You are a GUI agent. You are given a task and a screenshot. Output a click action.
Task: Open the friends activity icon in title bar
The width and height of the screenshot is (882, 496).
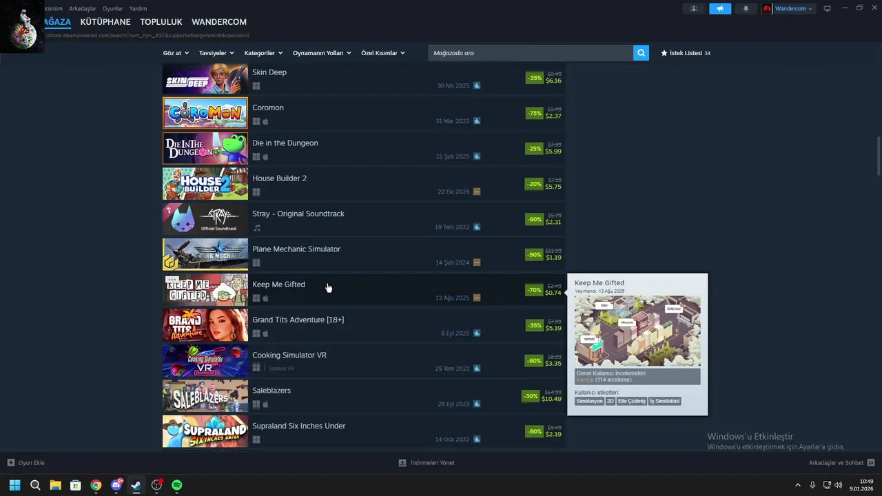(694, 8)
